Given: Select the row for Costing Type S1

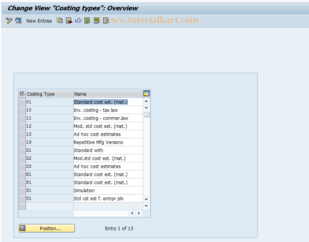Looking at the screenshot, I should tap(22, 190).
